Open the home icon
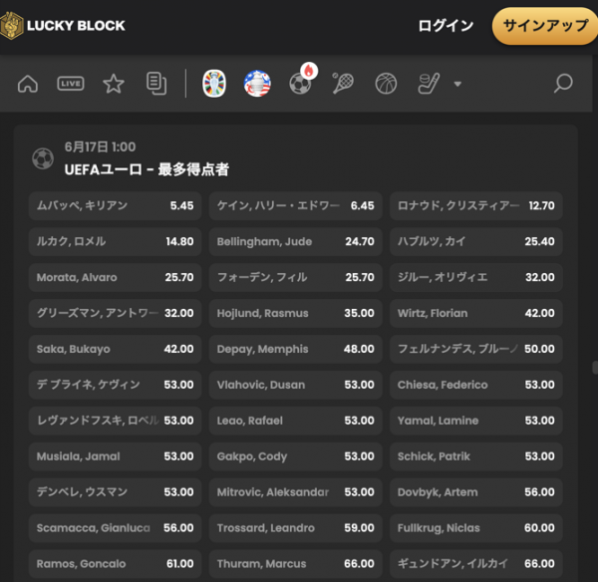Screen dimensions: 598x582 tap(28, 83)
